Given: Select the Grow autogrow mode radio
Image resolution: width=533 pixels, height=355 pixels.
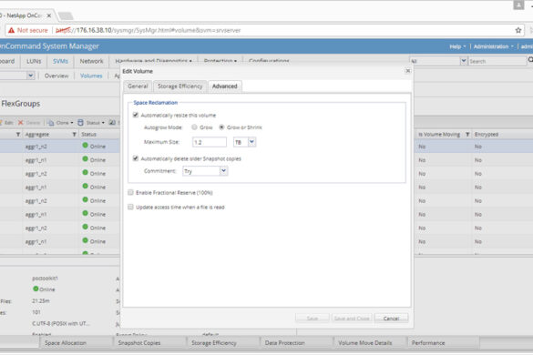Looking at the screenshot, I should tap(194, 127).
